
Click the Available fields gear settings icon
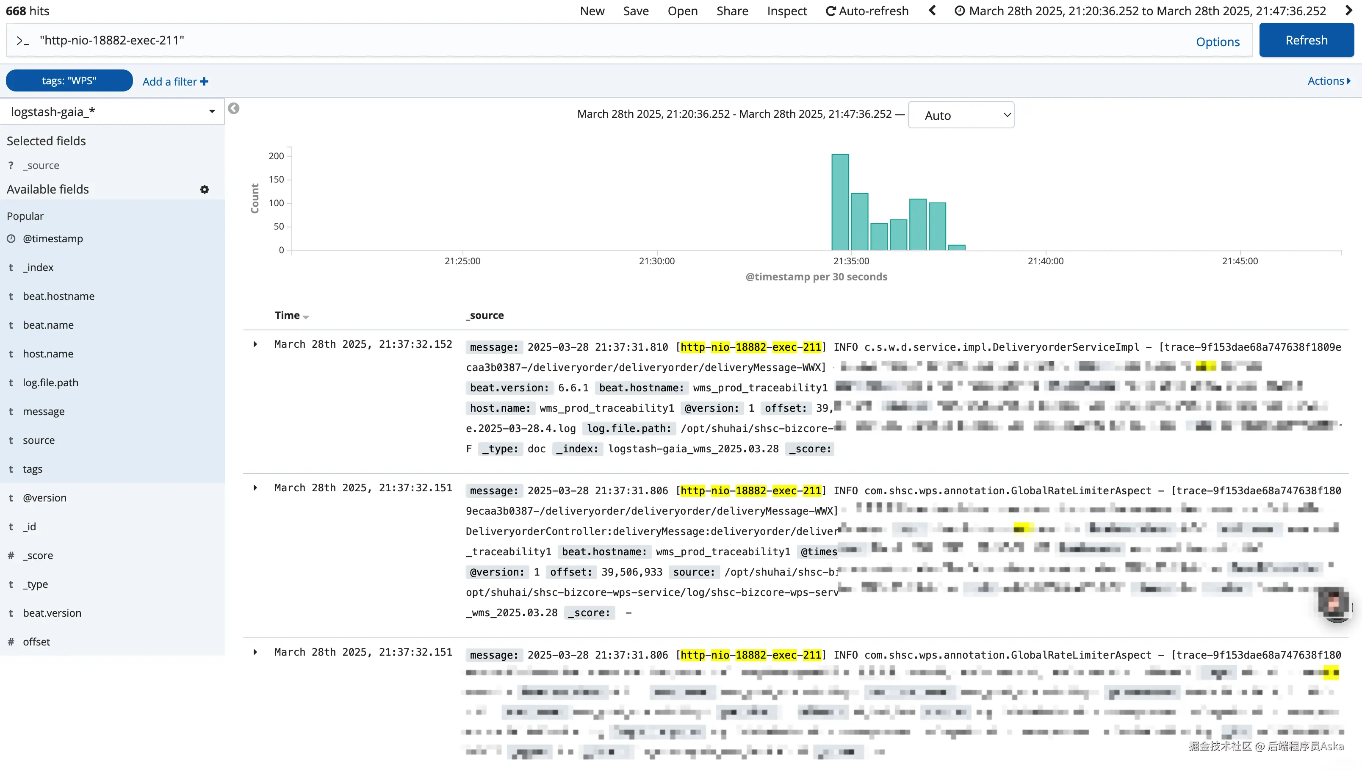pyautogui.click(x=204, y=189)
